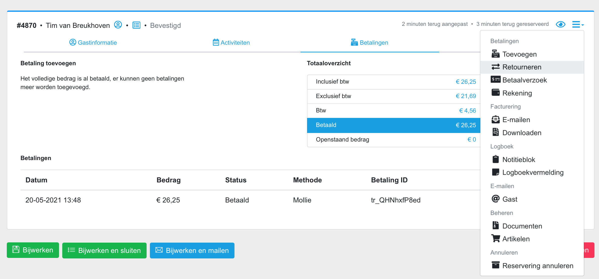Open Artikelen shopping cart item
599x279 pixels.
coord(516,239)
